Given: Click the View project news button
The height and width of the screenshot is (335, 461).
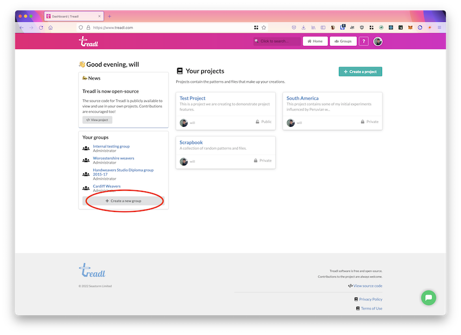Looking at the screenshot, I should 97,120.
